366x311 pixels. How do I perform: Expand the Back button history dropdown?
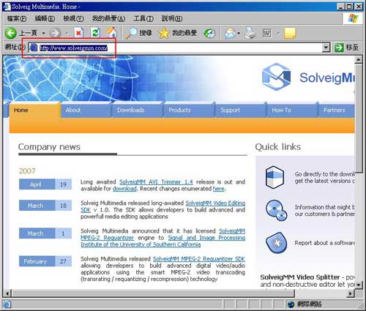coord(43,33)
